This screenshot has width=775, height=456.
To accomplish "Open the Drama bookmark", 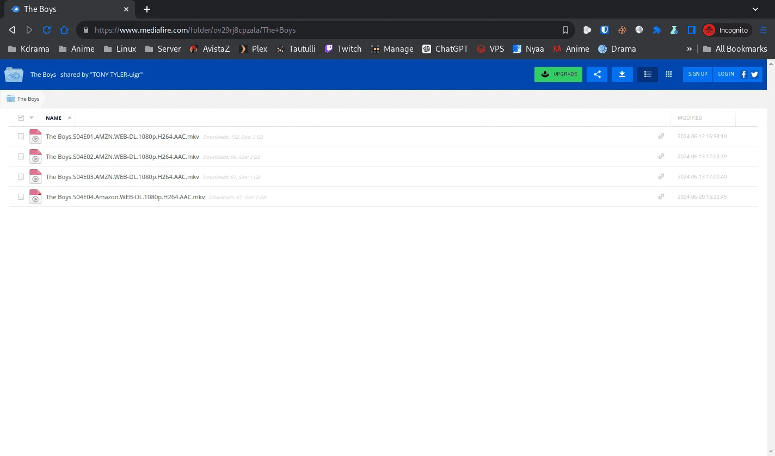I will [617, 49].
